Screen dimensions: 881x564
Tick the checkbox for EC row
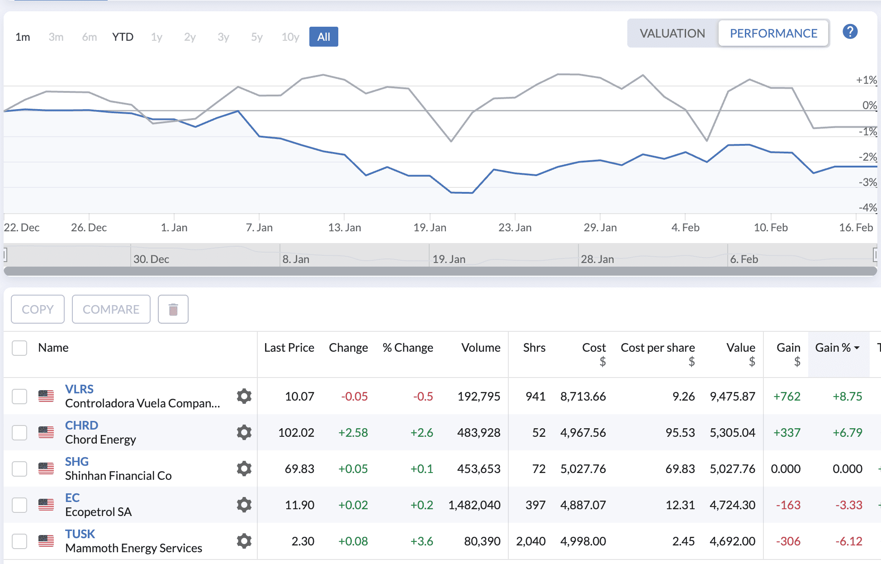[x=19, y=505]
